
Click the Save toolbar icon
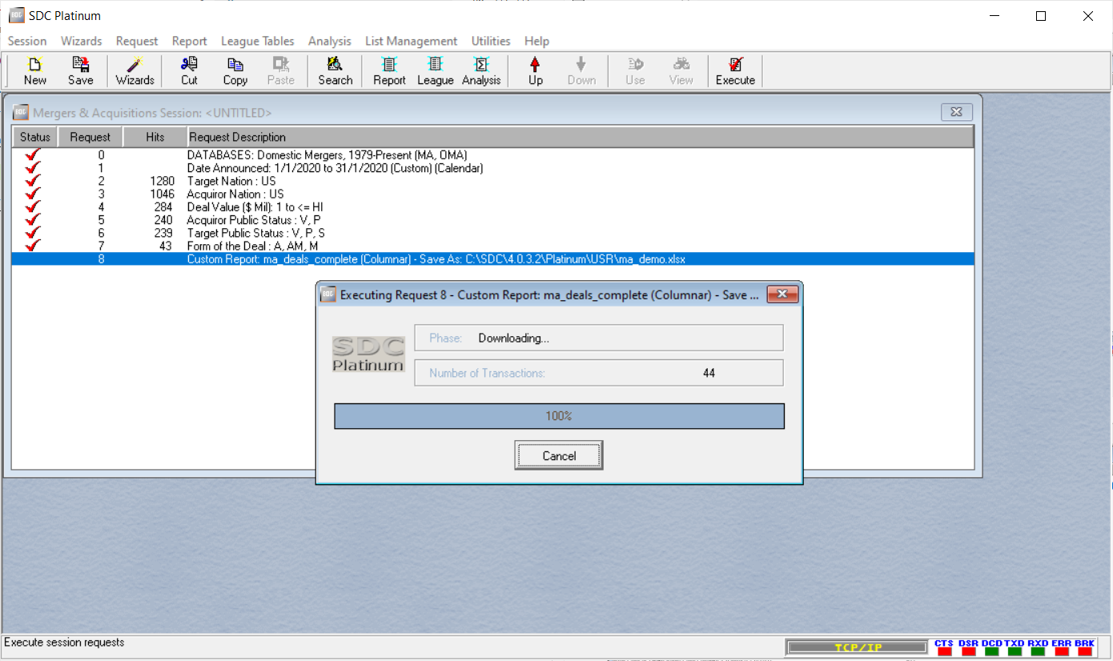tap(80, 70)
